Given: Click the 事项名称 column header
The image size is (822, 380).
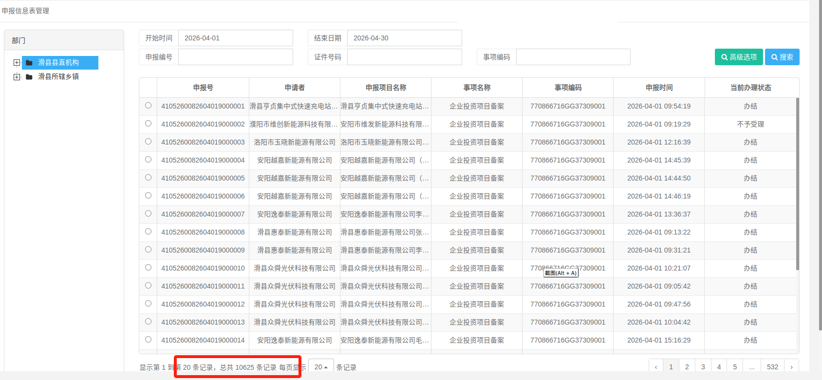Looking at the screenshot, I should (477, 88).
